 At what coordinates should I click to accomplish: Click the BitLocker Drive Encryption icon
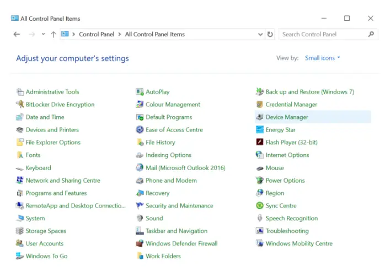coord(20,105)
